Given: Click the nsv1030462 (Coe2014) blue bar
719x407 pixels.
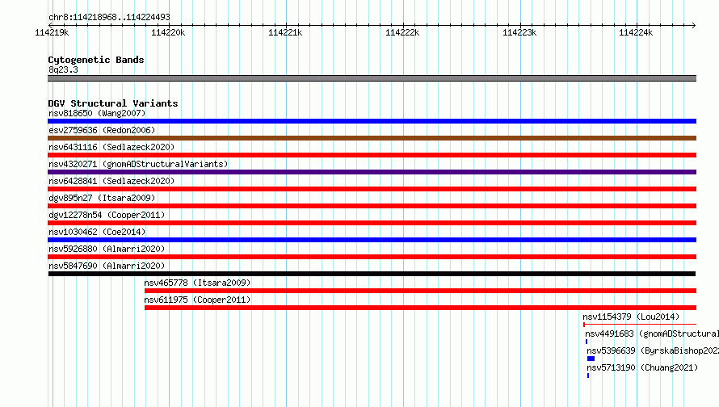Looking at the screenshot, I should click(x=372, y=240).
